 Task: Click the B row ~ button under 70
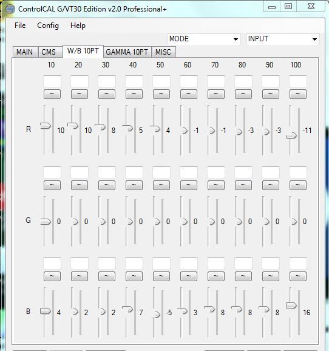(x=216, y=276)
